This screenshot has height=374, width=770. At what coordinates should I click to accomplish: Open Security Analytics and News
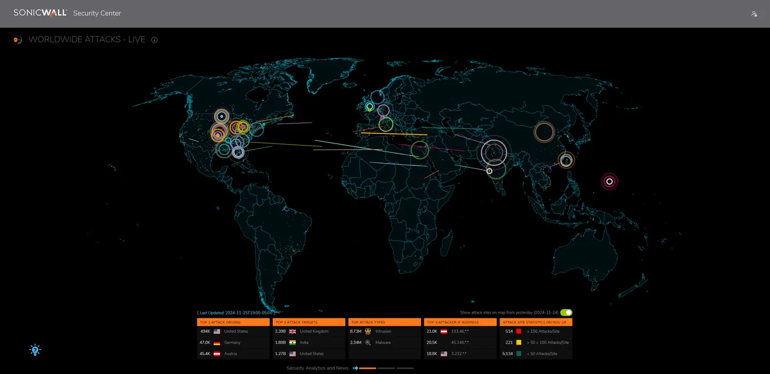pos(317,368)
